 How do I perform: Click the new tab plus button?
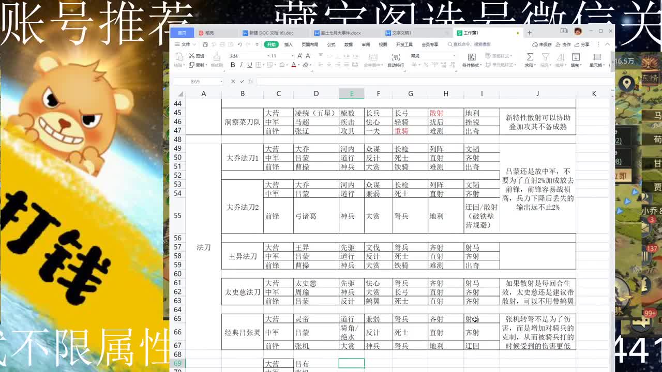[x=529, y=33]
